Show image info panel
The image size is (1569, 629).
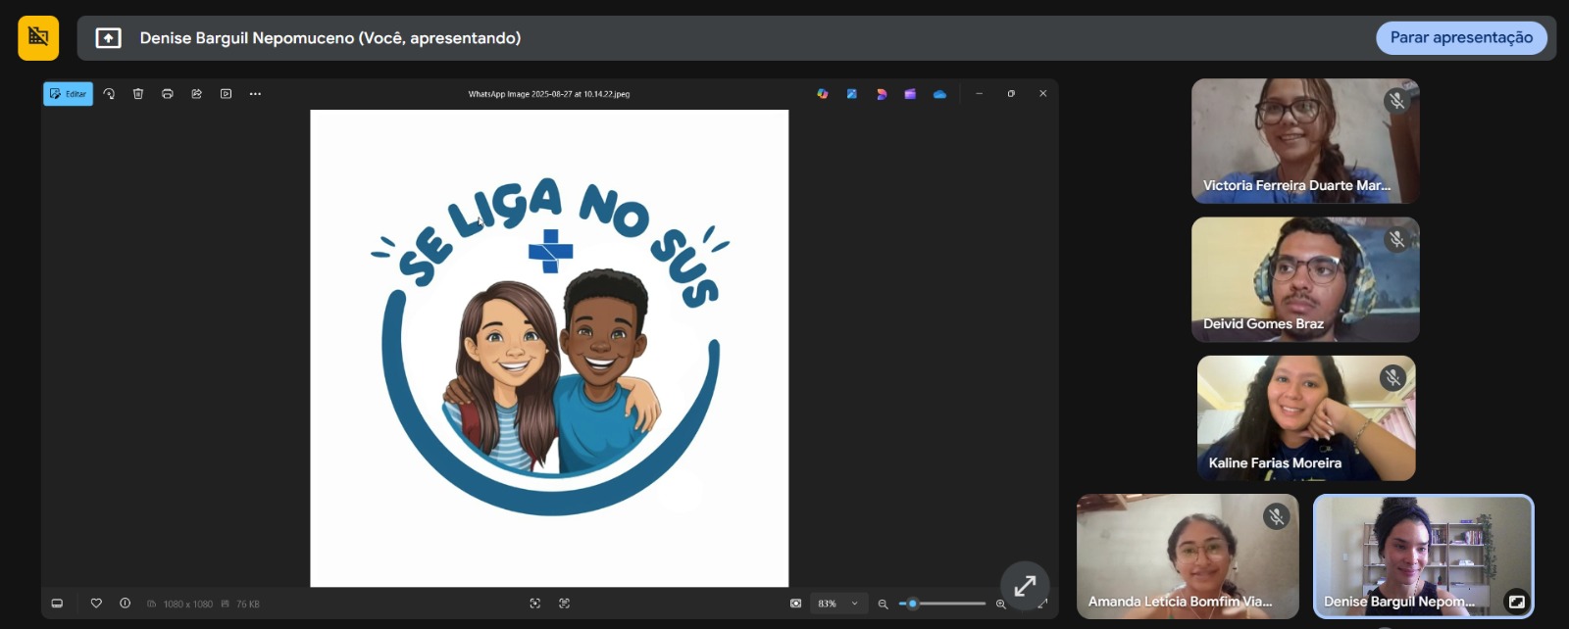point(125,604)
